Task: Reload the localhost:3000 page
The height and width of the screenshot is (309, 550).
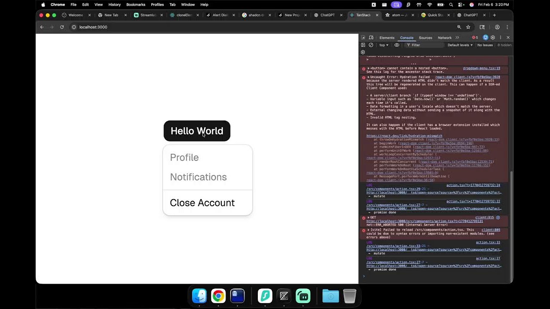Action: pos(62,27)
